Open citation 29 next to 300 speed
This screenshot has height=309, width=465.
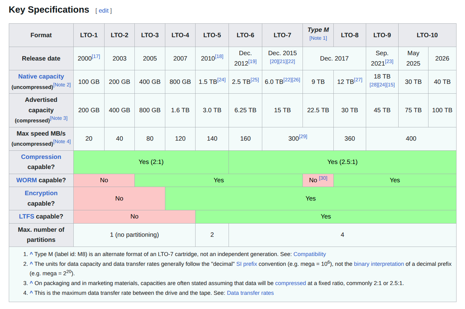click(x=303, y=137)
